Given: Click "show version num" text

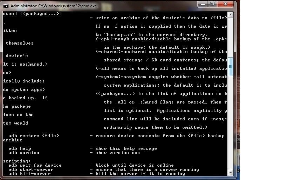Looking at the screenshot, I should click(x=118, y=153).
